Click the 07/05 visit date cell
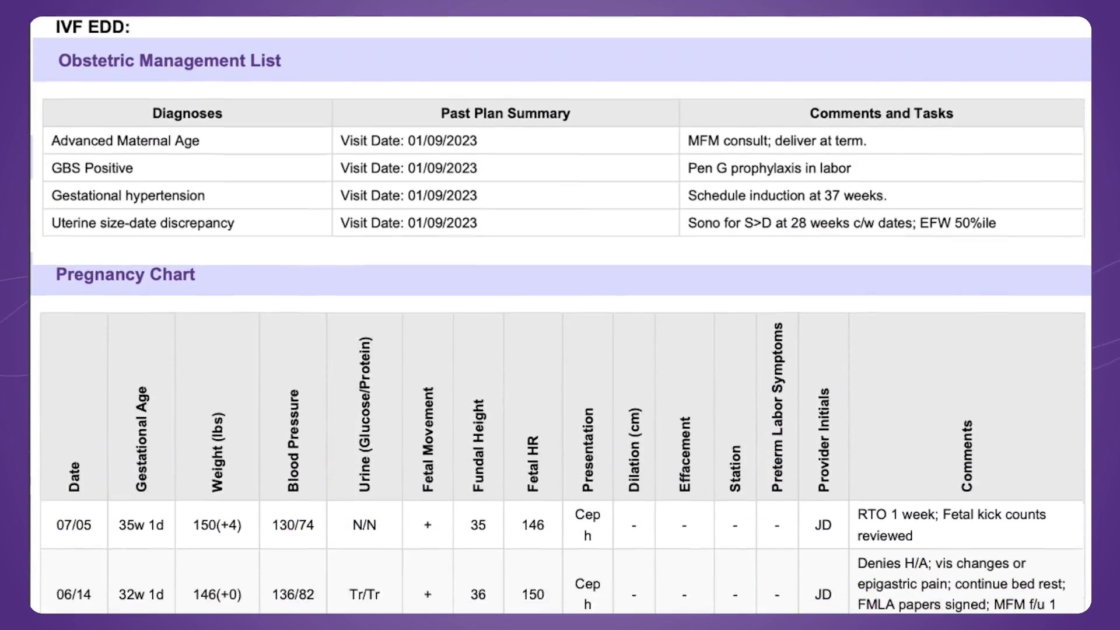 (x=73, y=525)
